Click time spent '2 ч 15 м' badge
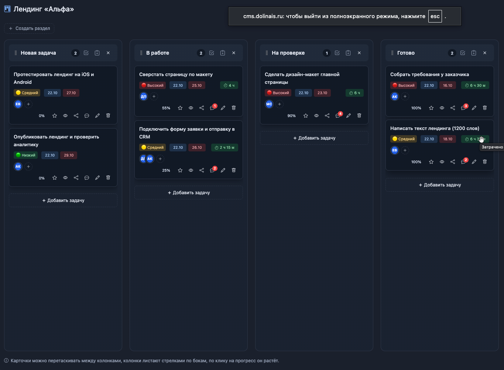The height and width of the screenshot is (370, 504). click(x=225, y=147)
